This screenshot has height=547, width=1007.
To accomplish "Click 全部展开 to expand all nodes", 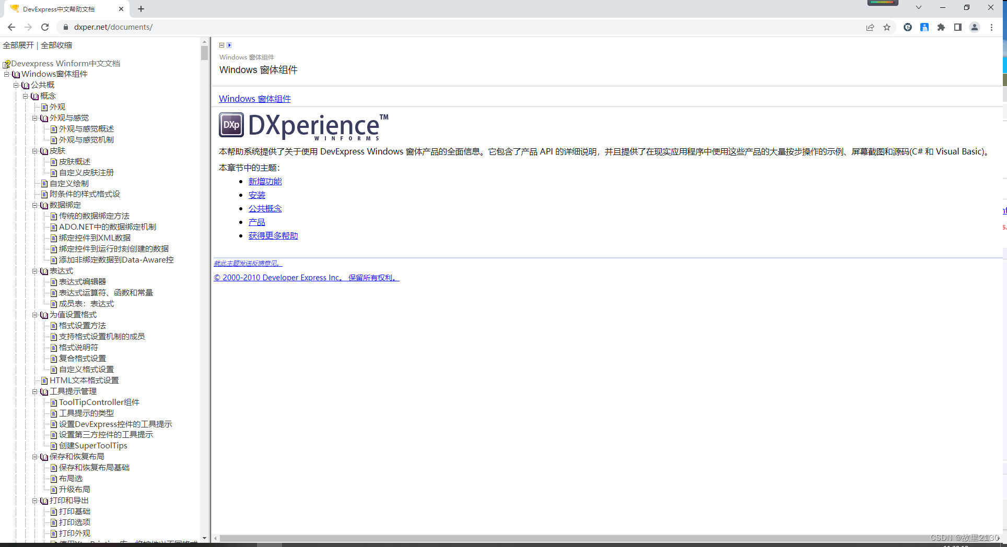I will pyautogui.click(x=18, y=45).
